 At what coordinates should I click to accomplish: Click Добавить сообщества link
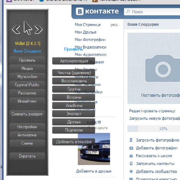coord(156,171)
